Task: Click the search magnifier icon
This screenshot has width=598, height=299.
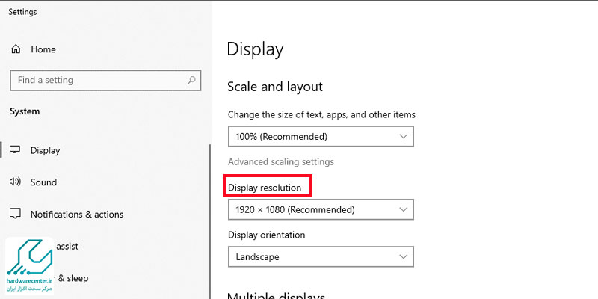Action: 191,80
